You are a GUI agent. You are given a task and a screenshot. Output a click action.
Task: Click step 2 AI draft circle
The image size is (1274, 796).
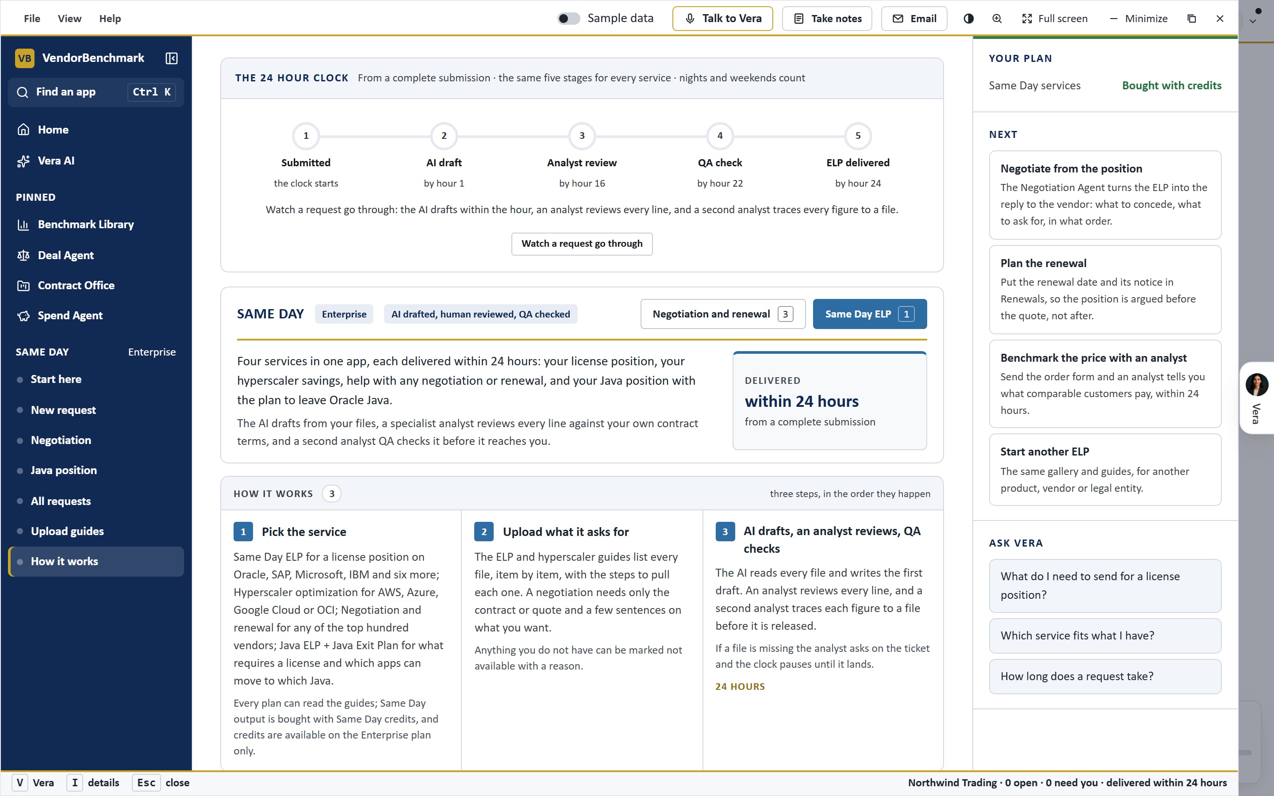(444, 136)
